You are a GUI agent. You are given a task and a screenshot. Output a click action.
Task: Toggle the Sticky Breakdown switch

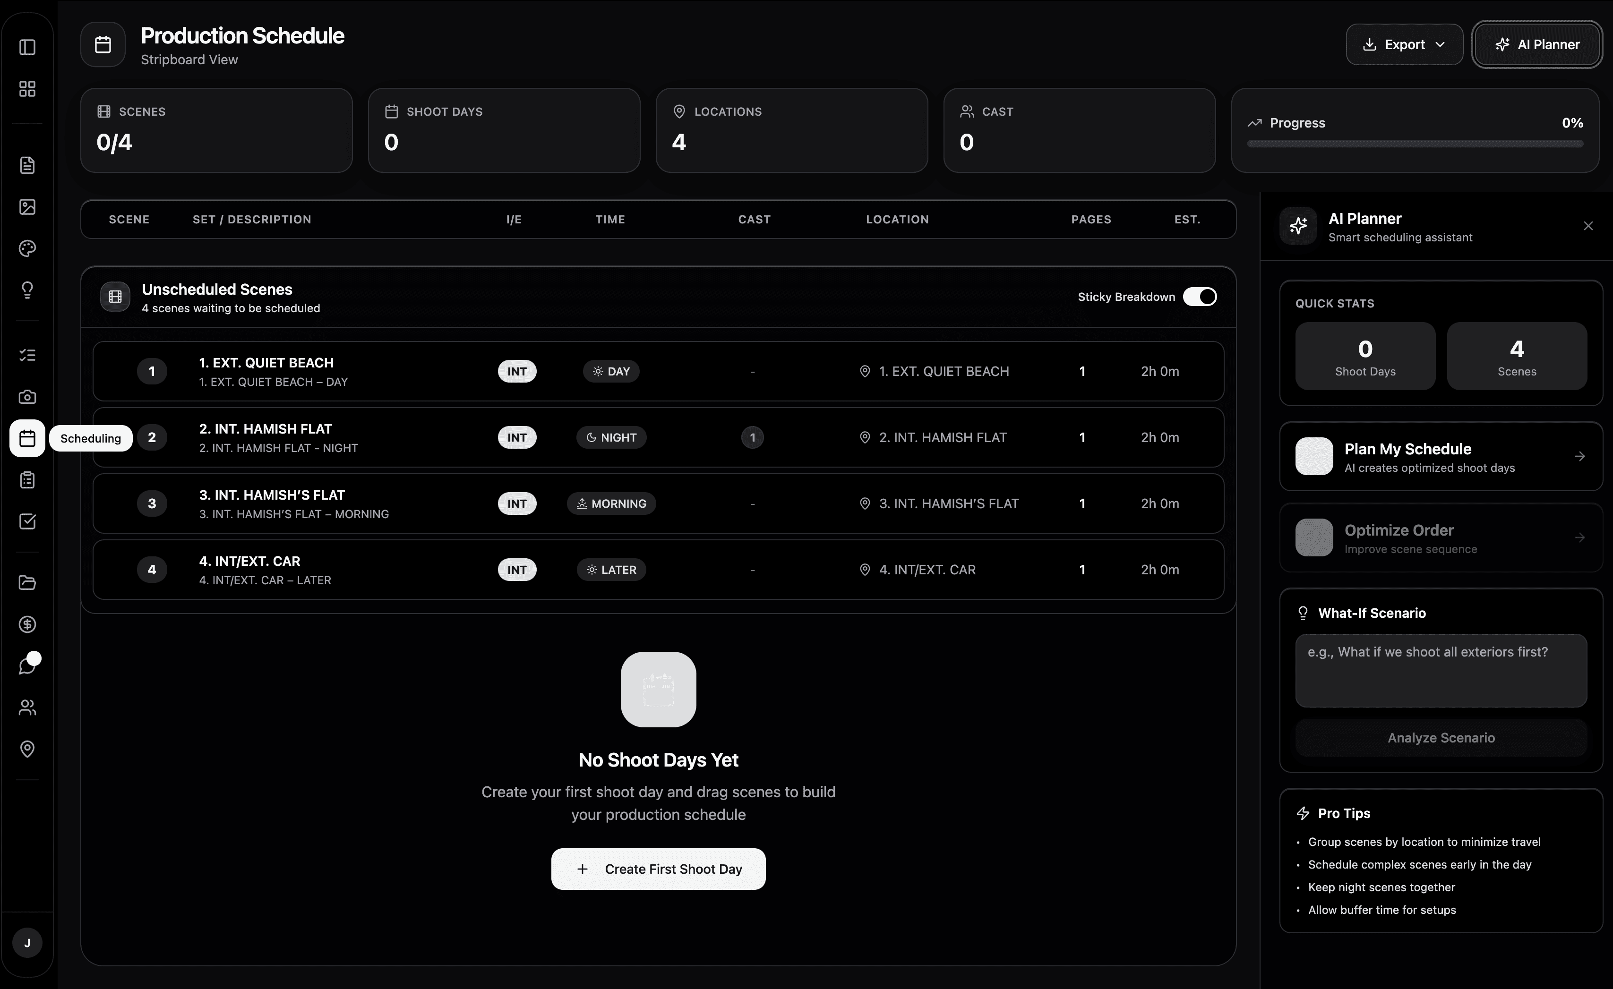coord(1199,297)
